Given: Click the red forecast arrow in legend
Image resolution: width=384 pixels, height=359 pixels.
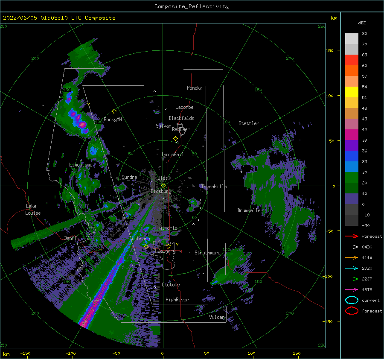Looking at the screenshot, I should 352,236.
